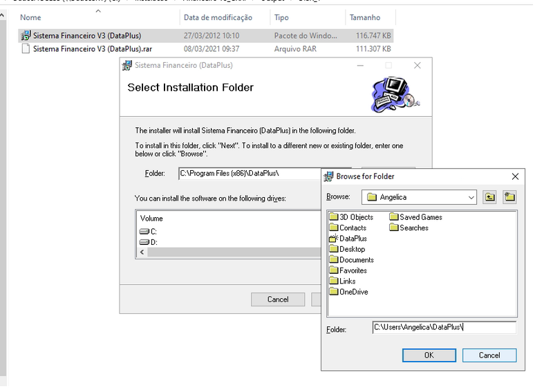The width and height of the screenshot is (553, 388).
Task: Sort by Tamanho column header
Action: click(371, 18)
